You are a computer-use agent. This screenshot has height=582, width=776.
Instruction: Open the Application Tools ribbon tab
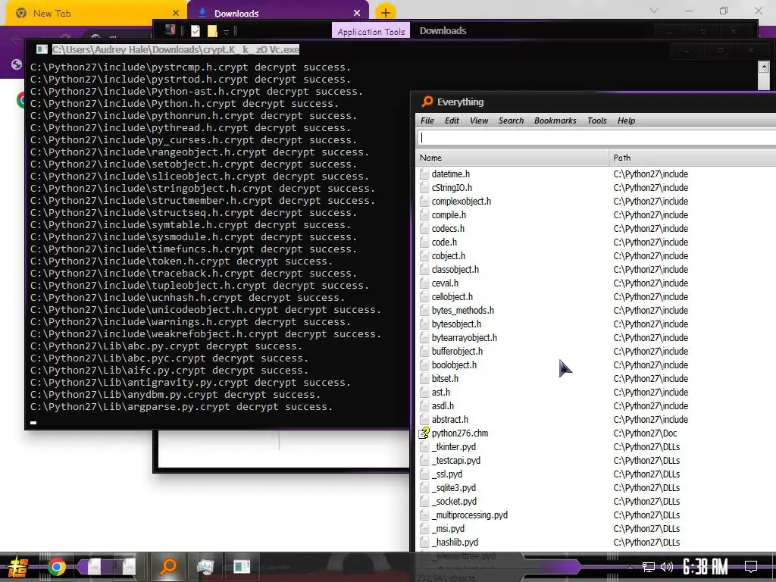point(371,31)
